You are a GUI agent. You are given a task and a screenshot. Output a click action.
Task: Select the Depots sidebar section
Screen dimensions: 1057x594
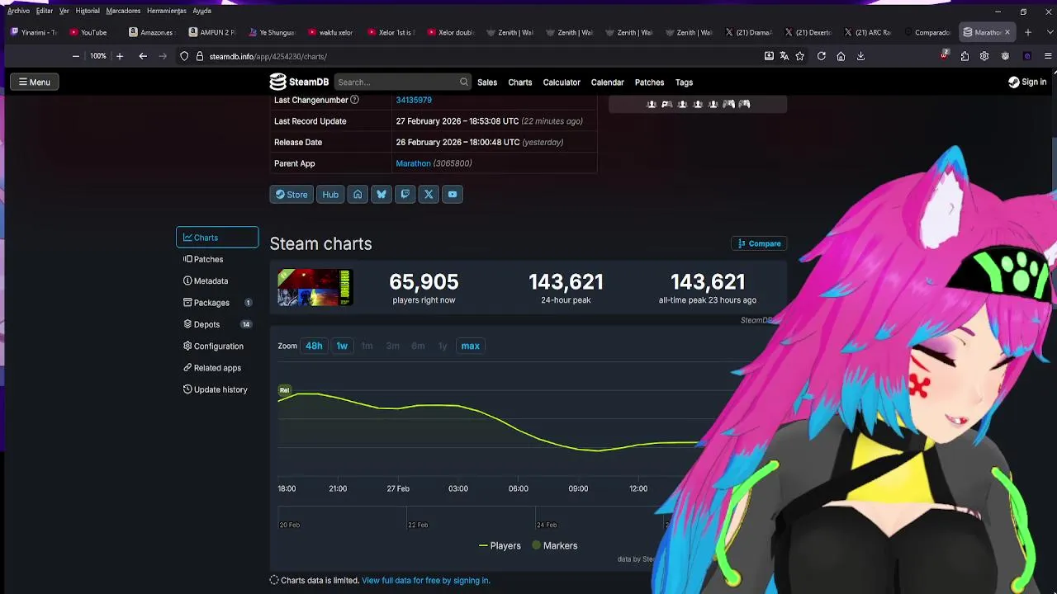pos(217,324)
